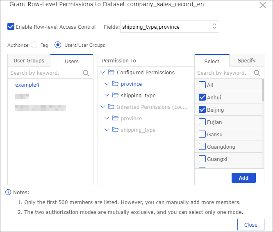The height and width of the screenshot is (232, 273).
Task: Click the Inherited Permissions folder icon
Action: point(111,107)
